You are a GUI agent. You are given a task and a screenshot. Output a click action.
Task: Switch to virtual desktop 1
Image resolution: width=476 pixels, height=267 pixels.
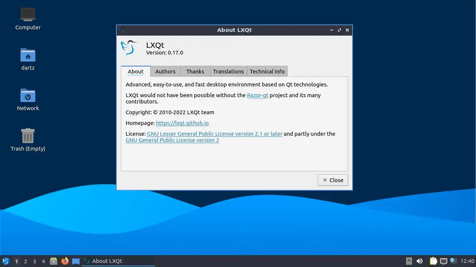(16, 261)
